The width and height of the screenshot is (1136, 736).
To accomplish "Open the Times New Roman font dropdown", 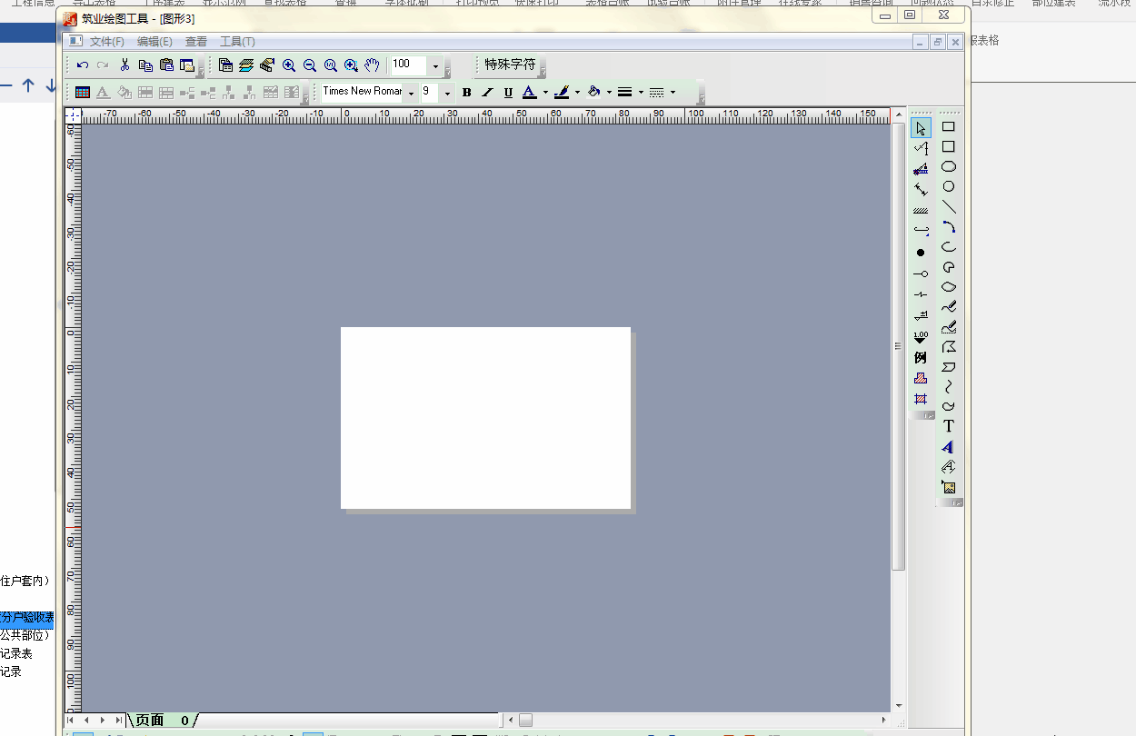I will pyautogui.click(x=411, y=93).
